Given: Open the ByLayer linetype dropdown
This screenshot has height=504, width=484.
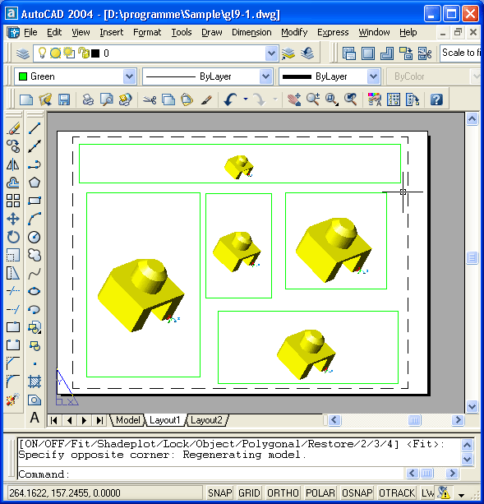Looking at the screenshot, I should tap(266, 76).
